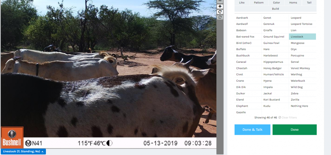Deselect the highlighted Livestock species
Viewport: 331px width, 155px height.
[x=302, y=37]
